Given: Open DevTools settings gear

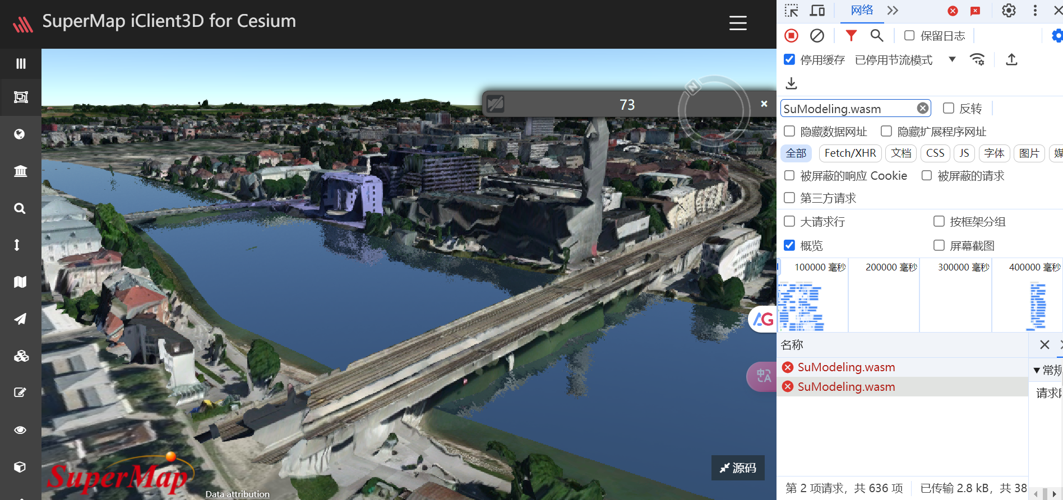Looking at the screenshot, I should 1009,11.
